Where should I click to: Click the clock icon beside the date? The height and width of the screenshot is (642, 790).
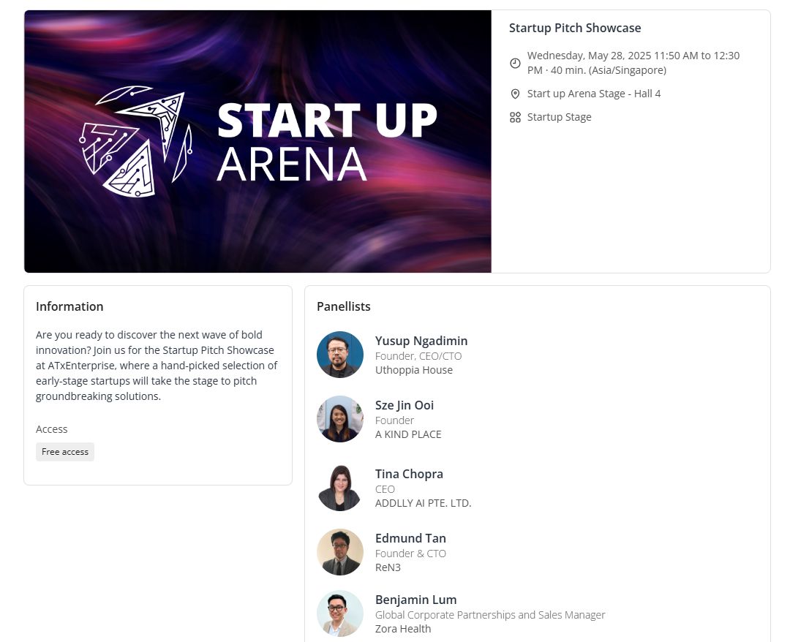point(515,63)
